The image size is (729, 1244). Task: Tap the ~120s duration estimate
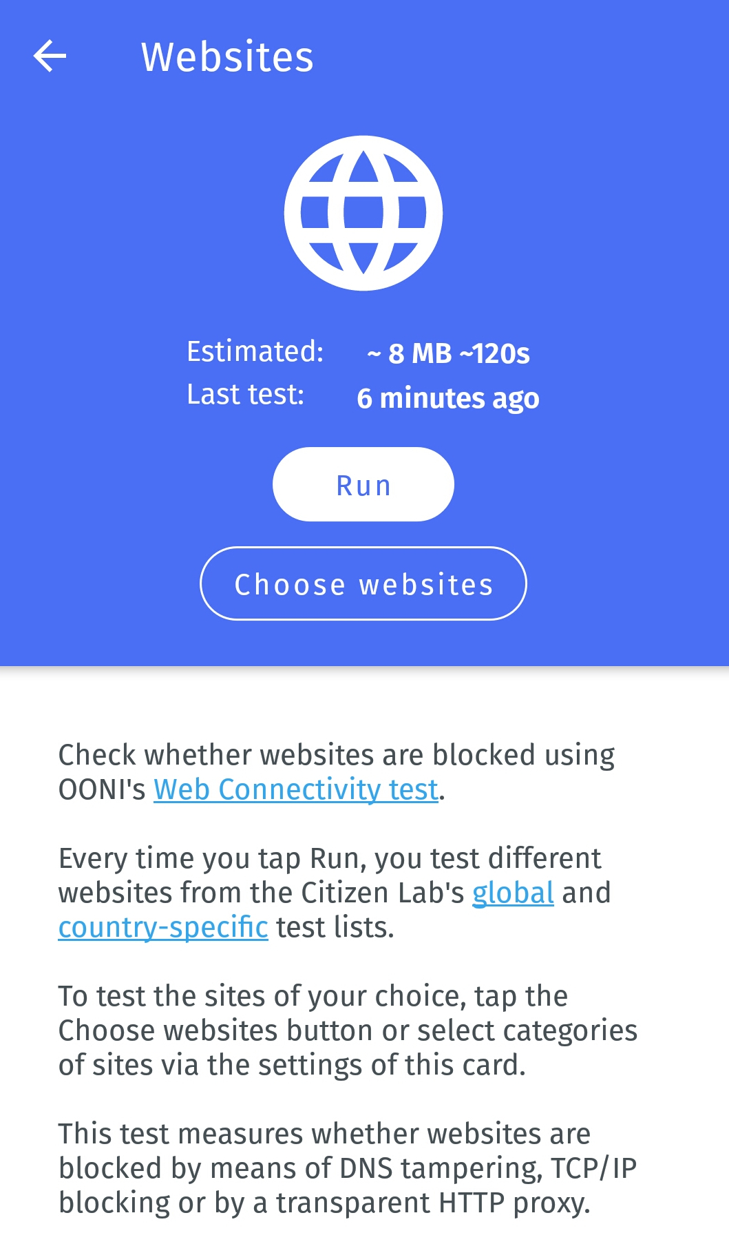(x=494, y=353)
